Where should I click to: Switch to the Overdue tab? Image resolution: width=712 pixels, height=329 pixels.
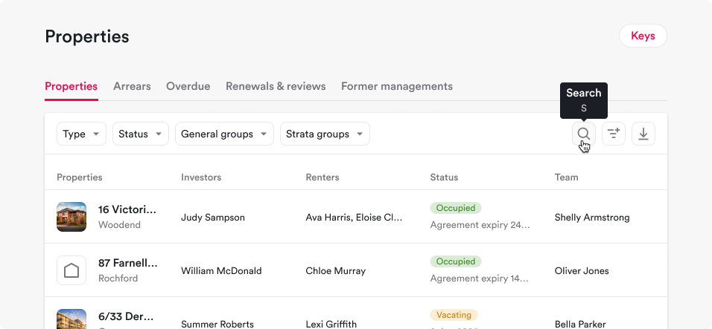pyautogui.click(x=188, y=86)
